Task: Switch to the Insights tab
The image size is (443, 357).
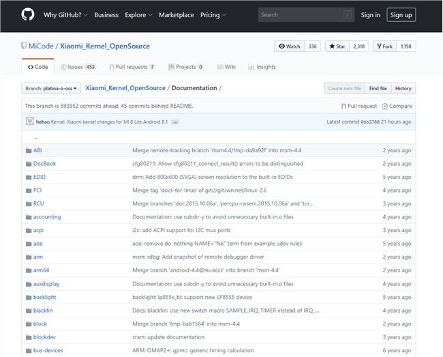Action: click(262, 67)
